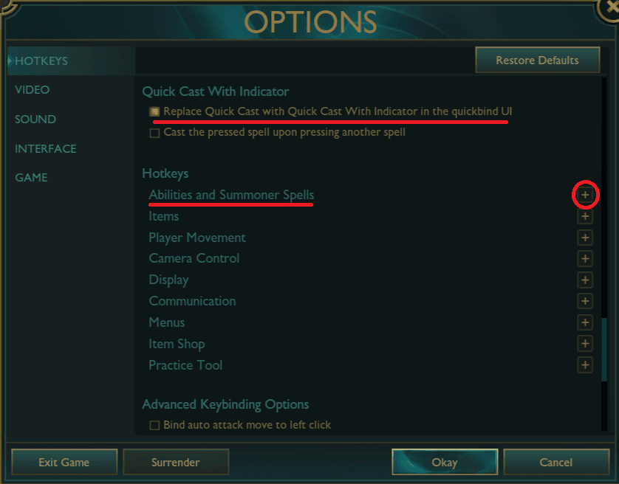Image resolution: width=619 pixels, height=484 pixels.
Task: Expand Camera Control hotkeys plus icon
Action: (585, 259)
